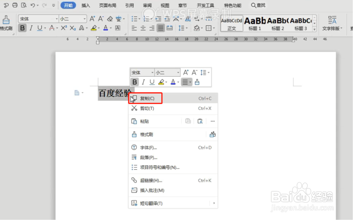Click the undo arrow icon
Image resolution: width=353 pixels, height=220 pixels.
pos(33,5)
